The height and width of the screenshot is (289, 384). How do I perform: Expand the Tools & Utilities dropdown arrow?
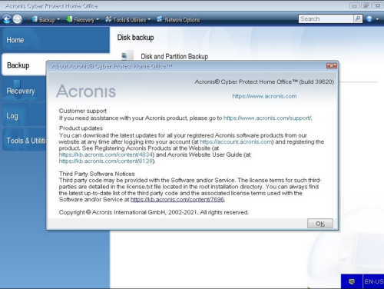pos(149,19)
